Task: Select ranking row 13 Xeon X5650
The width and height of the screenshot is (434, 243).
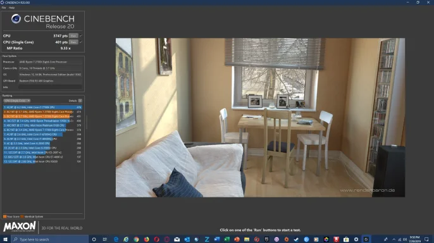Action: coord(42,161)
